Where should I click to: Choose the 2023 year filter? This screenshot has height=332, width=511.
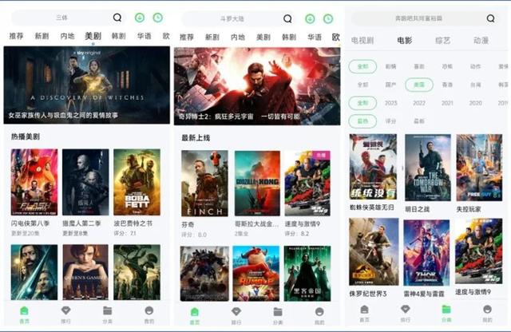[x=390, y=103]
